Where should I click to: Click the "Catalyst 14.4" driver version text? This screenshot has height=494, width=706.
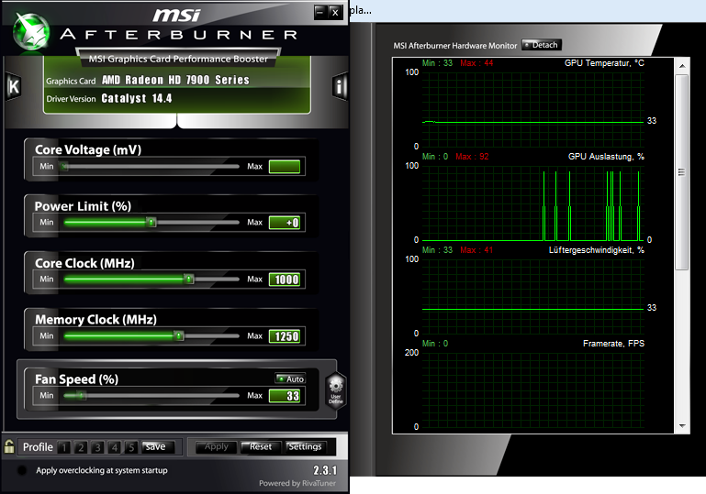click(137, 98)
